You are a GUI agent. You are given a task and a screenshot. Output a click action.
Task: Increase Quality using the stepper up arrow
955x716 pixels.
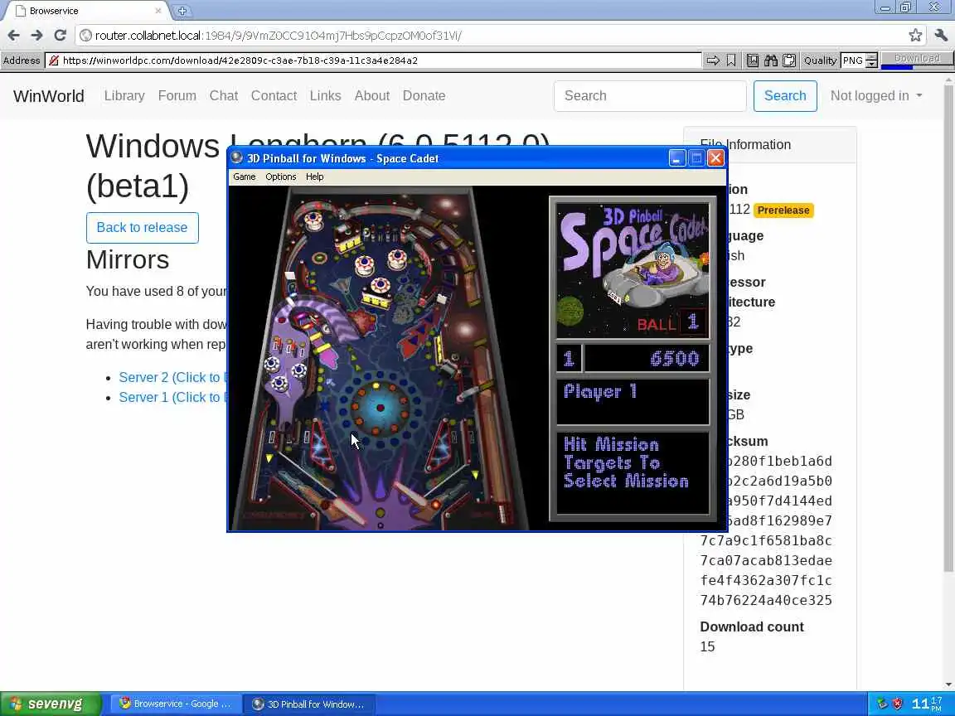pos(871,57)
